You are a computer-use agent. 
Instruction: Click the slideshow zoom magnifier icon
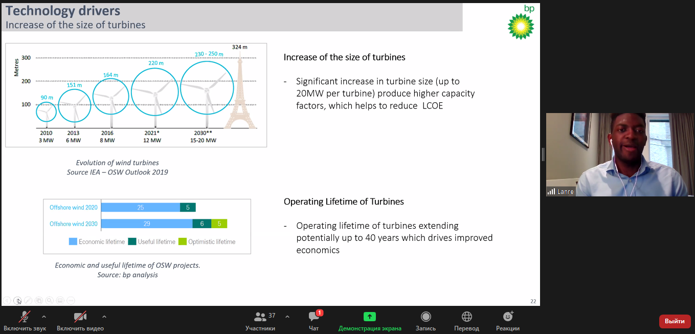[x=50, y=301]
